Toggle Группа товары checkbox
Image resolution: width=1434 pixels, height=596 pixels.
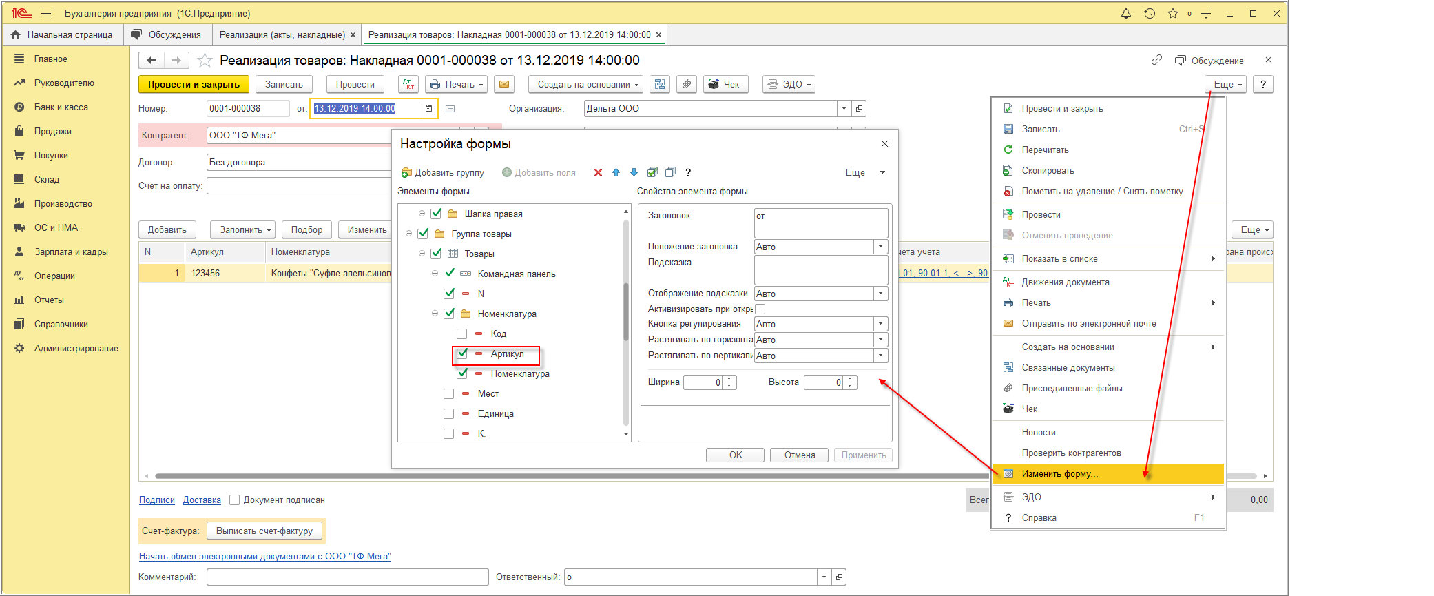423,234
